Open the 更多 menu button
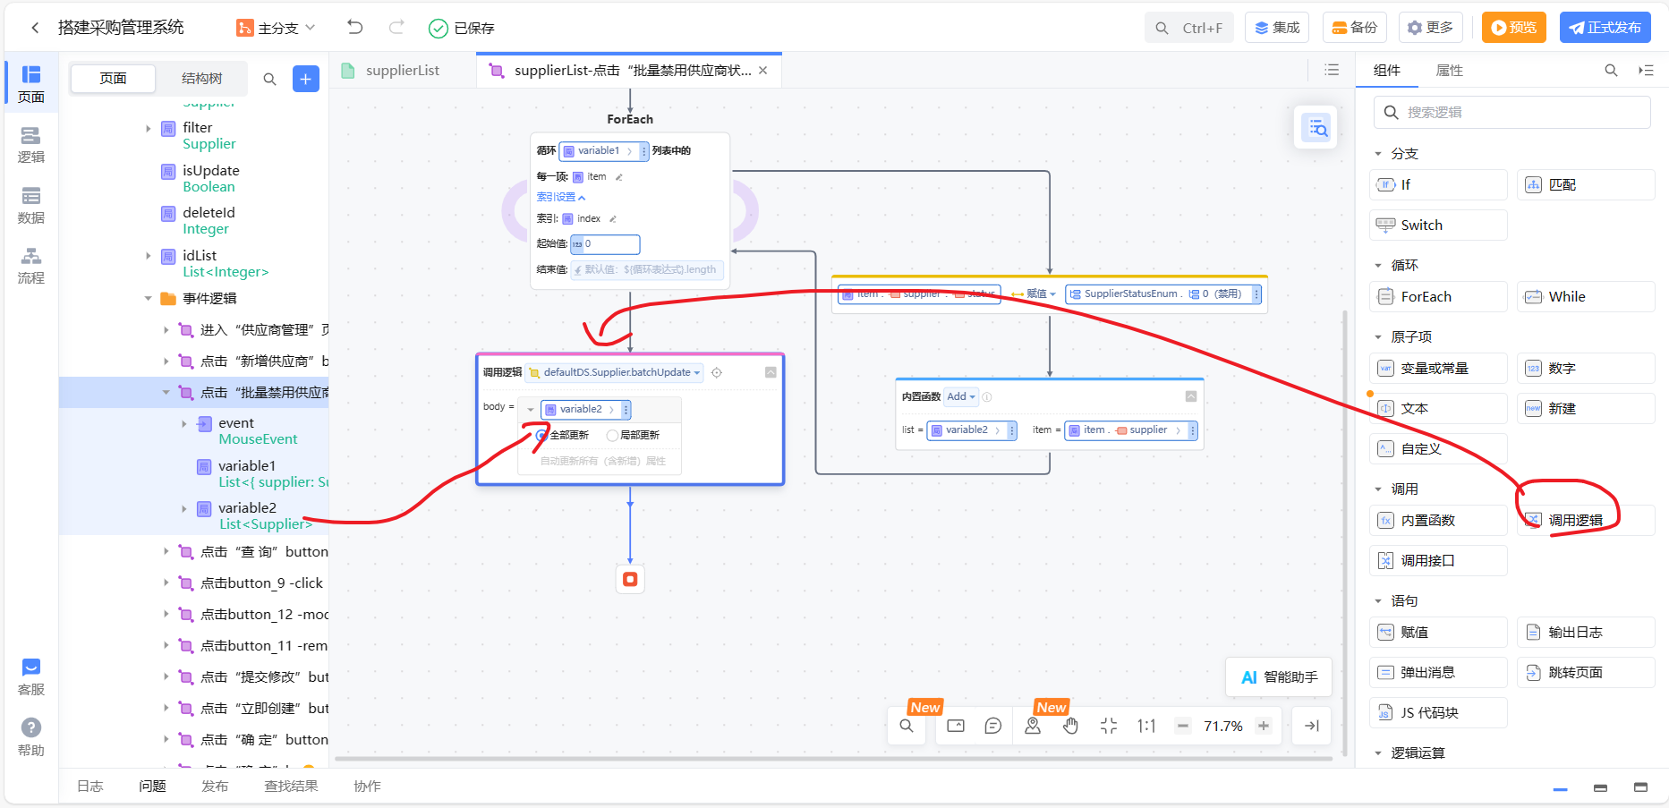This screenshot has height=808, width=1669. 1431,28
